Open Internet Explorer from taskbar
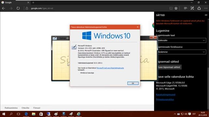209x117 pixels. 79,114
